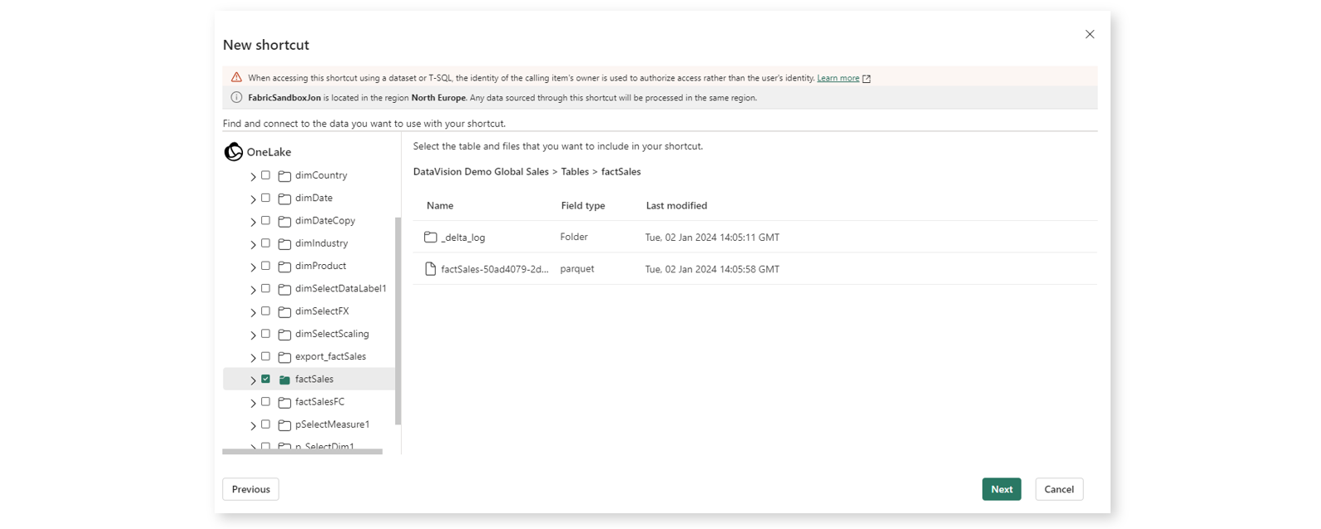This screenshot has width=1321, height=529.
Task: Expand the factSalesFC tree node
Action: [x=253, y=403]
